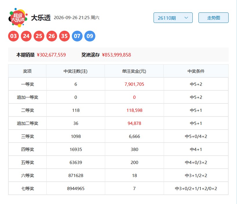This screenshot has width=237, height=204.
Task: Select the 三等奖 row label
Action: point(28,136)
